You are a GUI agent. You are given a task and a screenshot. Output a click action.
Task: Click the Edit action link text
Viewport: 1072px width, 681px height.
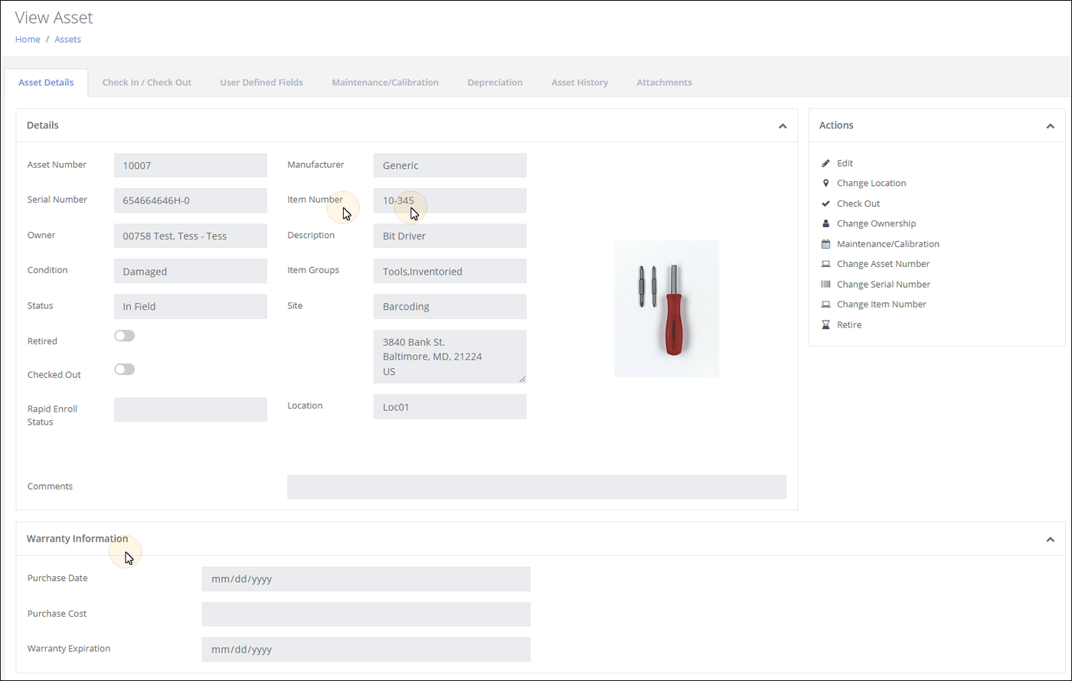(845, 163)
